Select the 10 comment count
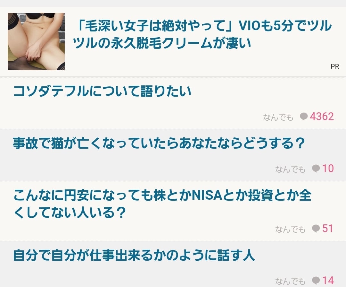The width and height of the screenshot is (346, 287). point(328,169)
